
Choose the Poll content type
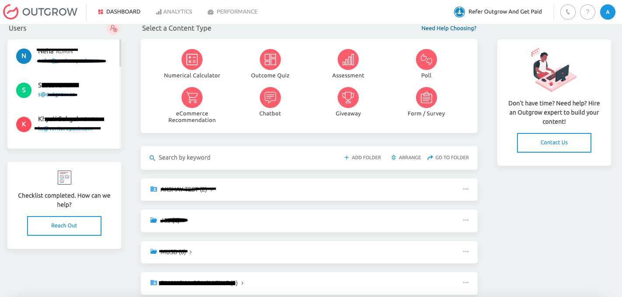(x=426, y=64)
